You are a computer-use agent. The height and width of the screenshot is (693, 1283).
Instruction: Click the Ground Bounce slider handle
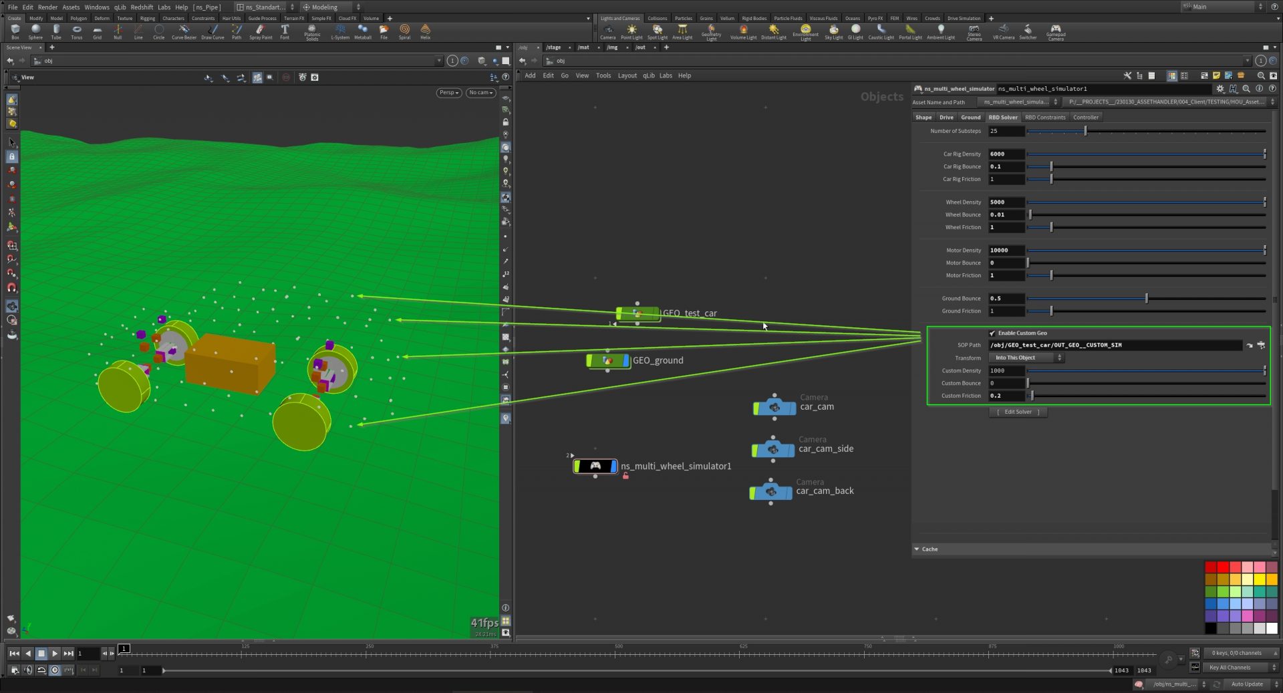1146,299
